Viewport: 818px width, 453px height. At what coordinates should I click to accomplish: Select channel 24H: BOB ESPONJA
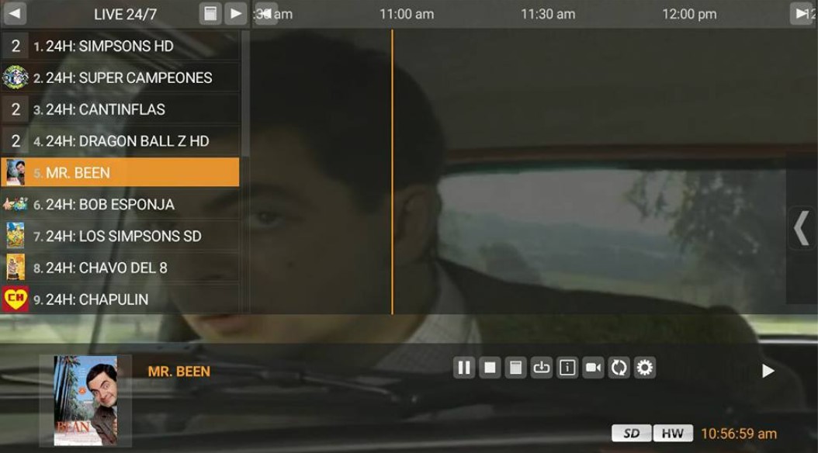click(120, 204)
